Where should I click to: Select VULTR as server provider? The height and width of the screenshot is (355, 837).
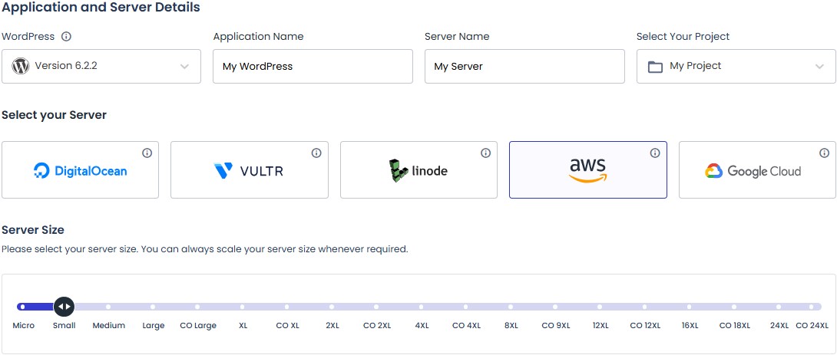(x=250, y=170)
